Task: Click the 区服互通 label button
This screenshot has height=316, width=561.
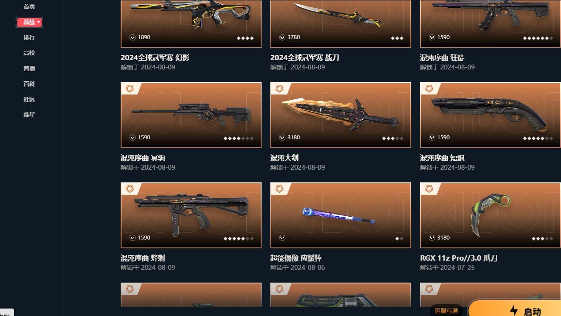Action: tap(446, 311)
